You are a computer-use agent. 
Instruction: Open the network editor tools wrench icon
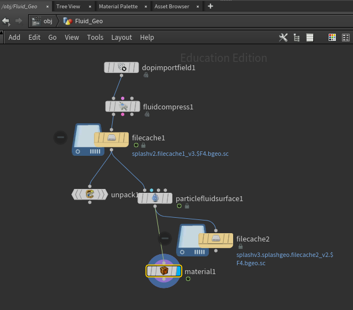coord(283,38)
